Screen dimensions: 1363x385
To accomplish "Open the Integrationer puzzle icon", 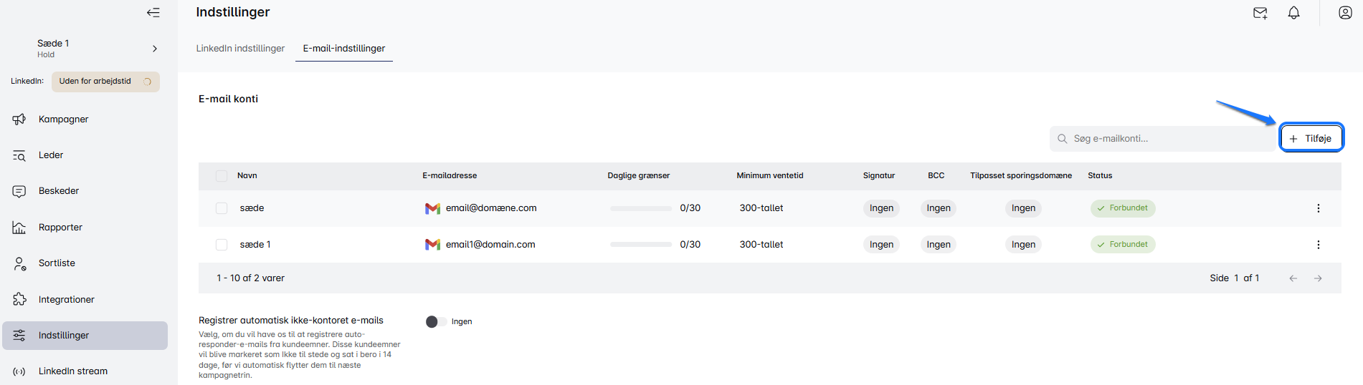I will pos(19,299).
